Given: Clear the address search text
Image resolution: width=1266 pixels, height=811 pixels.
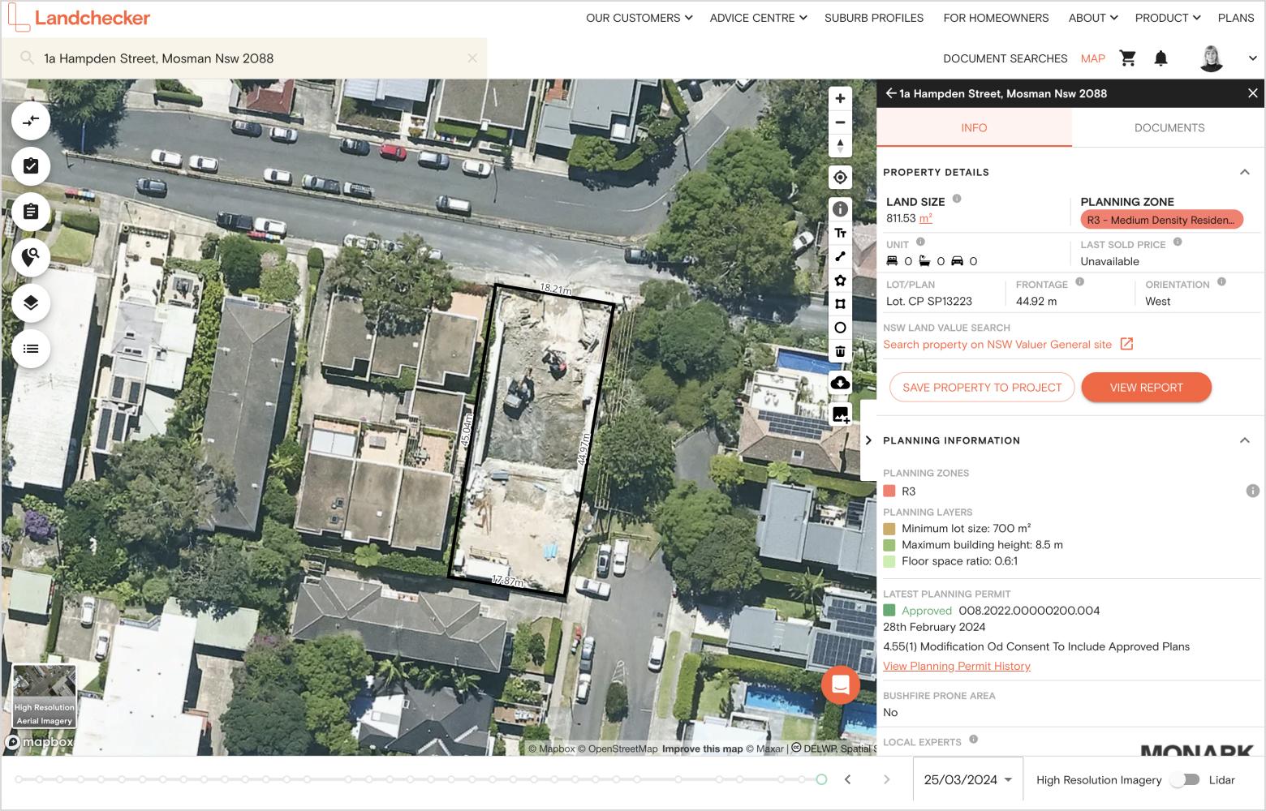Looking at the screenshot, I should 472,58.
